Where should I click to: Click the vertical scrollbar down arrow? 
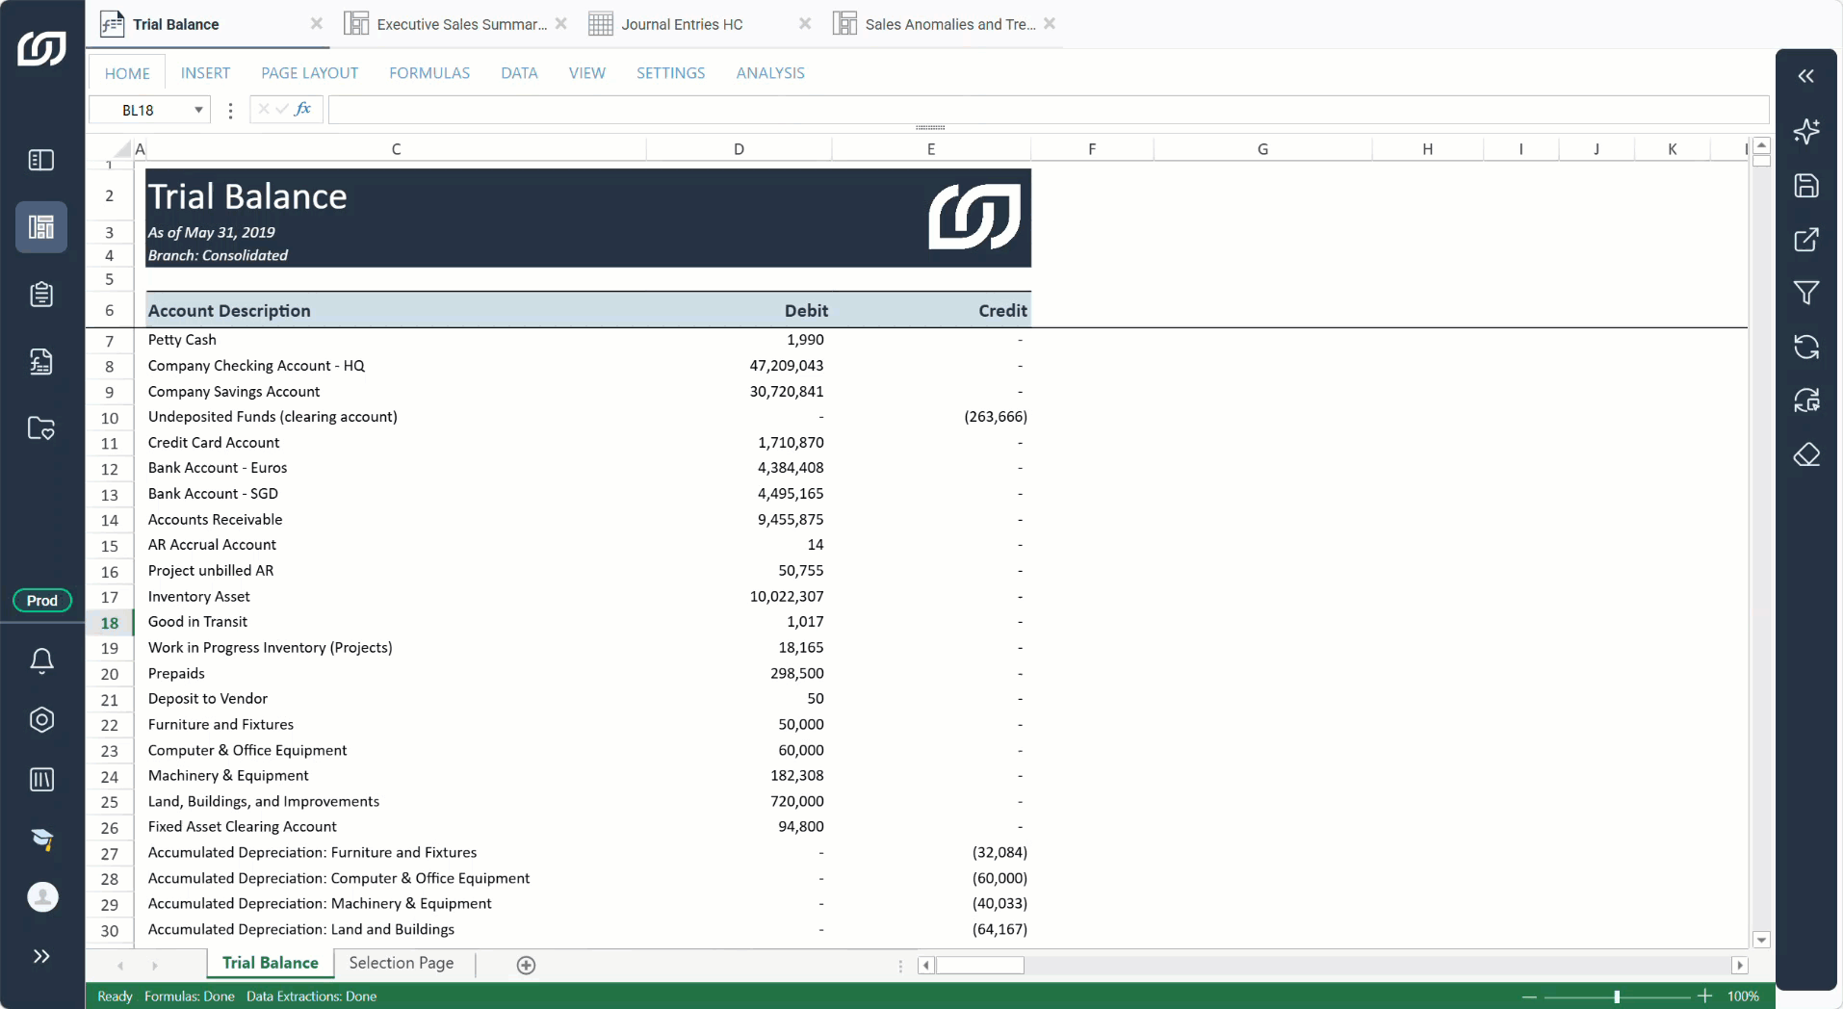click(x=1761, y=940)
